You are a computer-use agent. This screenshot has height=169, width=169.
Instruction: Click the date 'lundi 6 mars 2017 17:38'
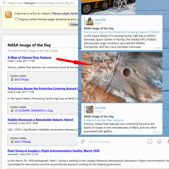pyautogui.click(x=21, y=92)
